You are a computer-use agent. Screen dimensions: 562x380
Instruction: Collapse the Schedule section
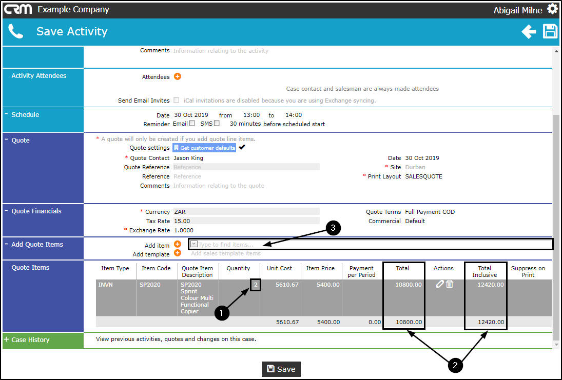point(7,114)
